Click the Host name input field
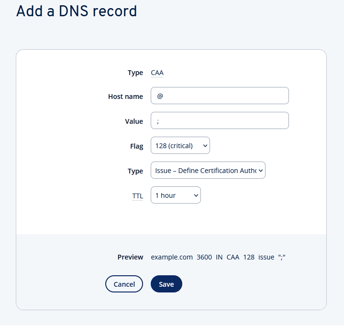The height and width of the screenshot is (335, 344). coord(220,96)
